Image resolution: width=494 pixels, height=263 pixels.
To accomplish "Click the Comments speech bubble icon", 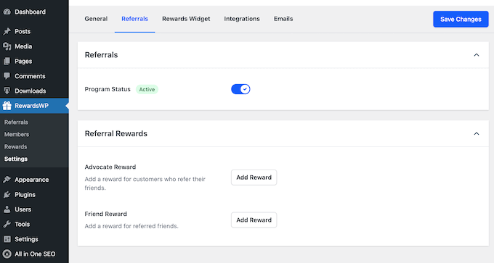I will click(7, 76).
